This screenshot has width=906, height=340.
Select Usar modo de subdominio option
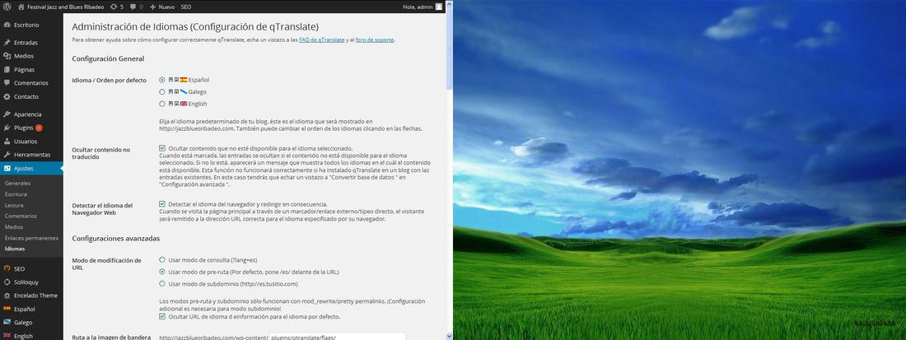162,283
